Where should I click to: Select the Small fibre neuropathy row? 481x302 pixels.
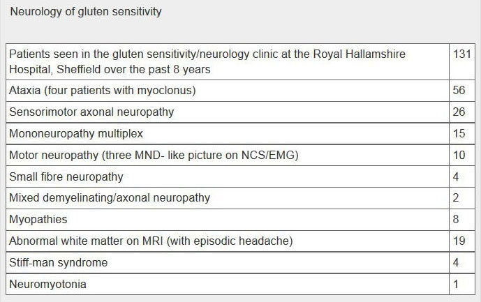pyautogui.click(x=240, y=177)
